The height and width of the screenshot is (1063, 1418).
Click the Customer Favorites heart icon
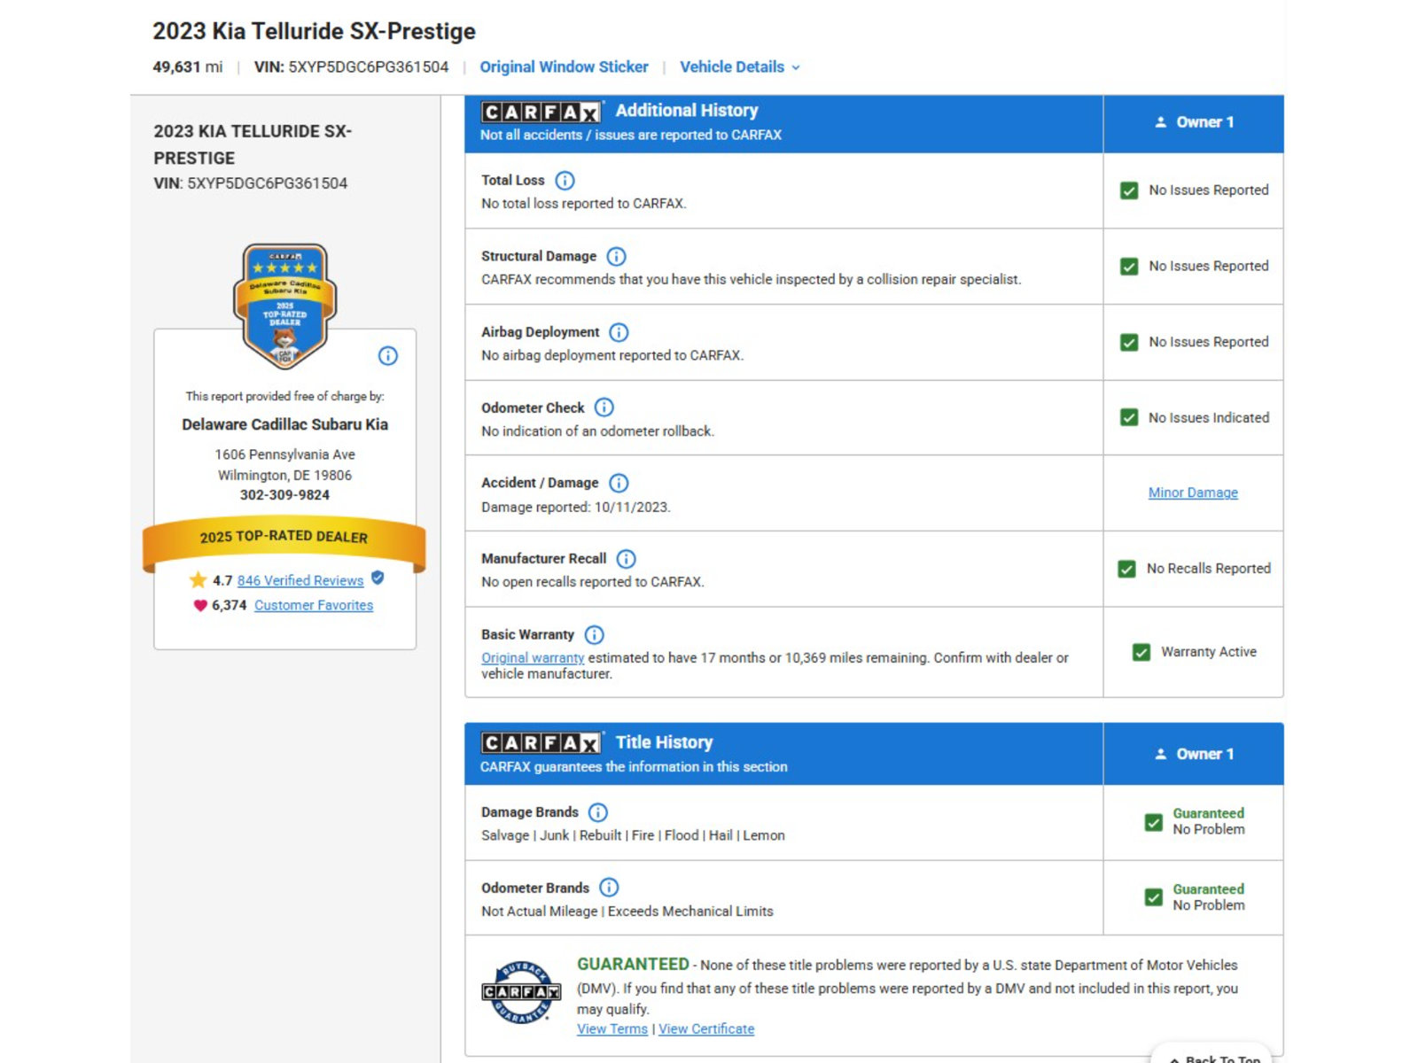(200, 606)
